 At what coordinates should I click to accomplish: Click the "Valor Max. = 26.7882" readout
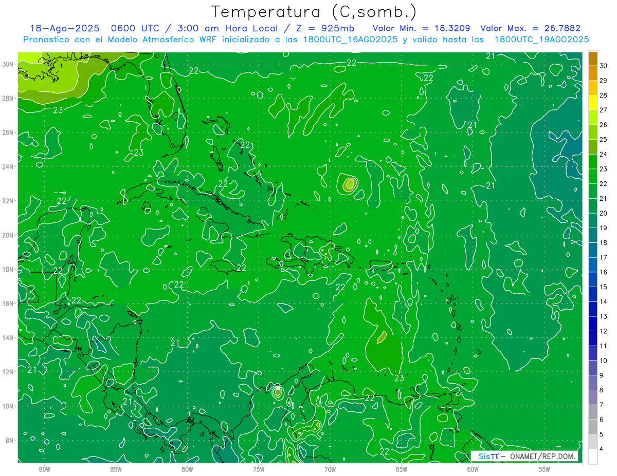[x=531, y=29]
